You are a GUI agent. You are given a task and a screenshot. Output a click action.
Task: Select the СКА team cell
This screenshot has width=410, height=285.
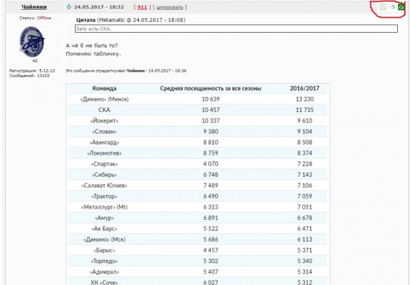point(104,110)
